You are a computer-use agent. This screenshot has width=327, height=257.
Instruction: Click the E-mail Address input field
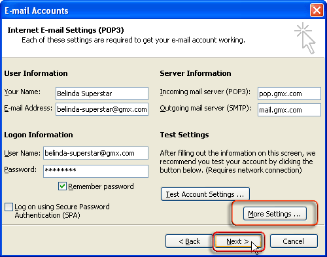(102, 109)
